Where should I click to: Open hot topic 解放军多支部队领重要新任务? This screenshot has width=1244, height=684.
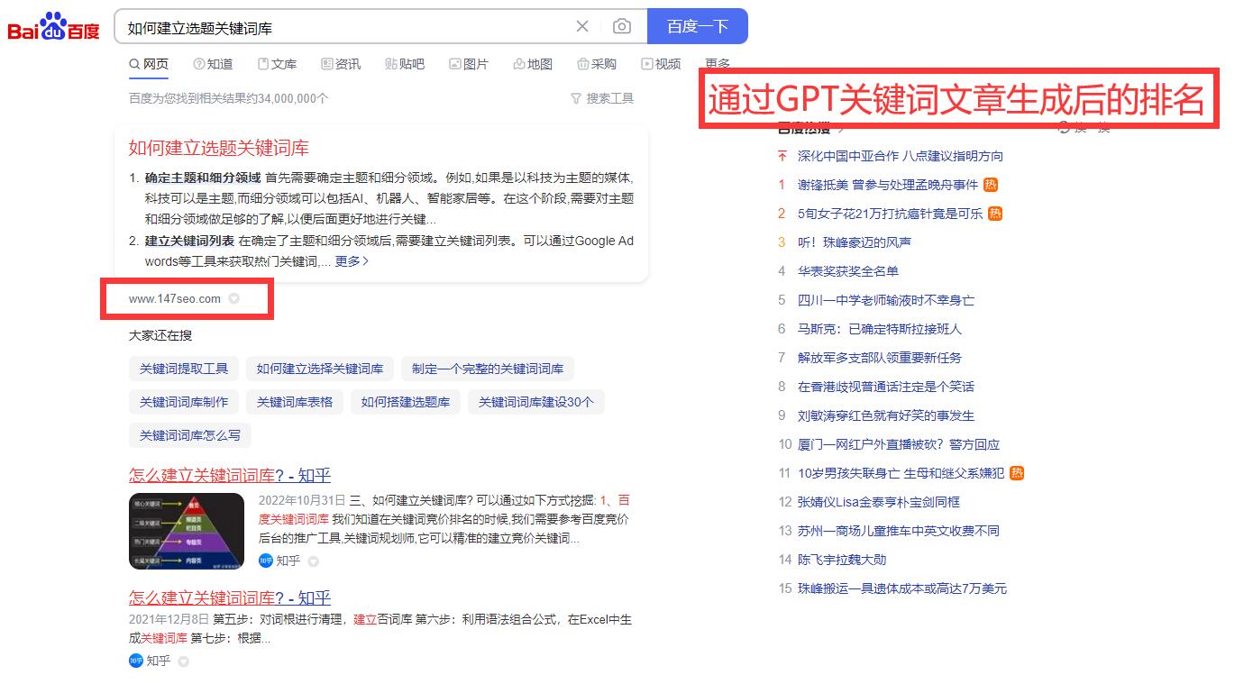pyautogui.click(x=880, y=358)
